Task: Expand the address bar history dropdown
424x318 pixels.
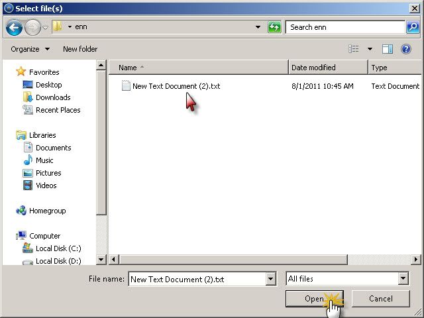Action: [258, 27]
